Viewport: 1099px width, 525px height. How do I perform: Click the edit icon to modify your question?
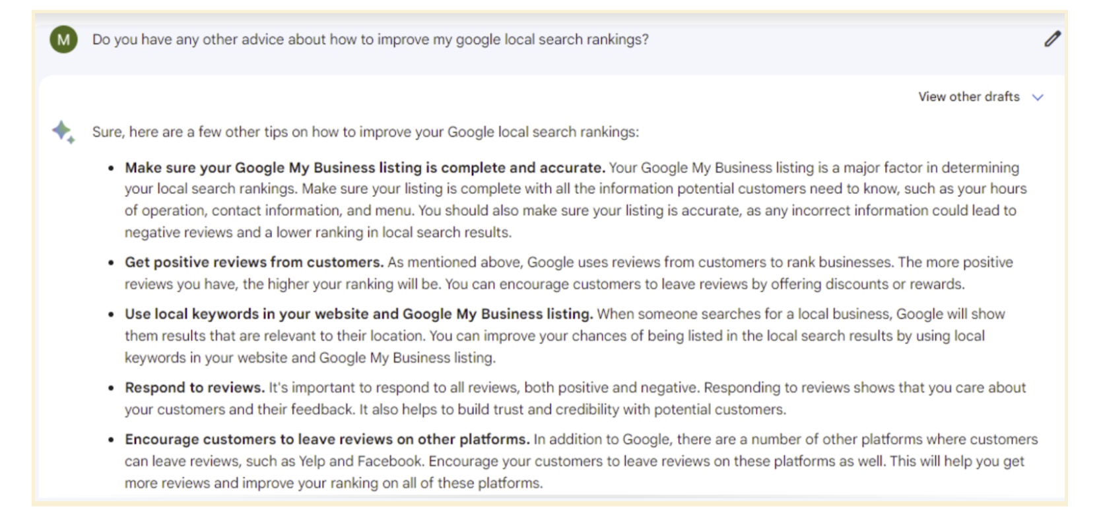coord(1053,39)
